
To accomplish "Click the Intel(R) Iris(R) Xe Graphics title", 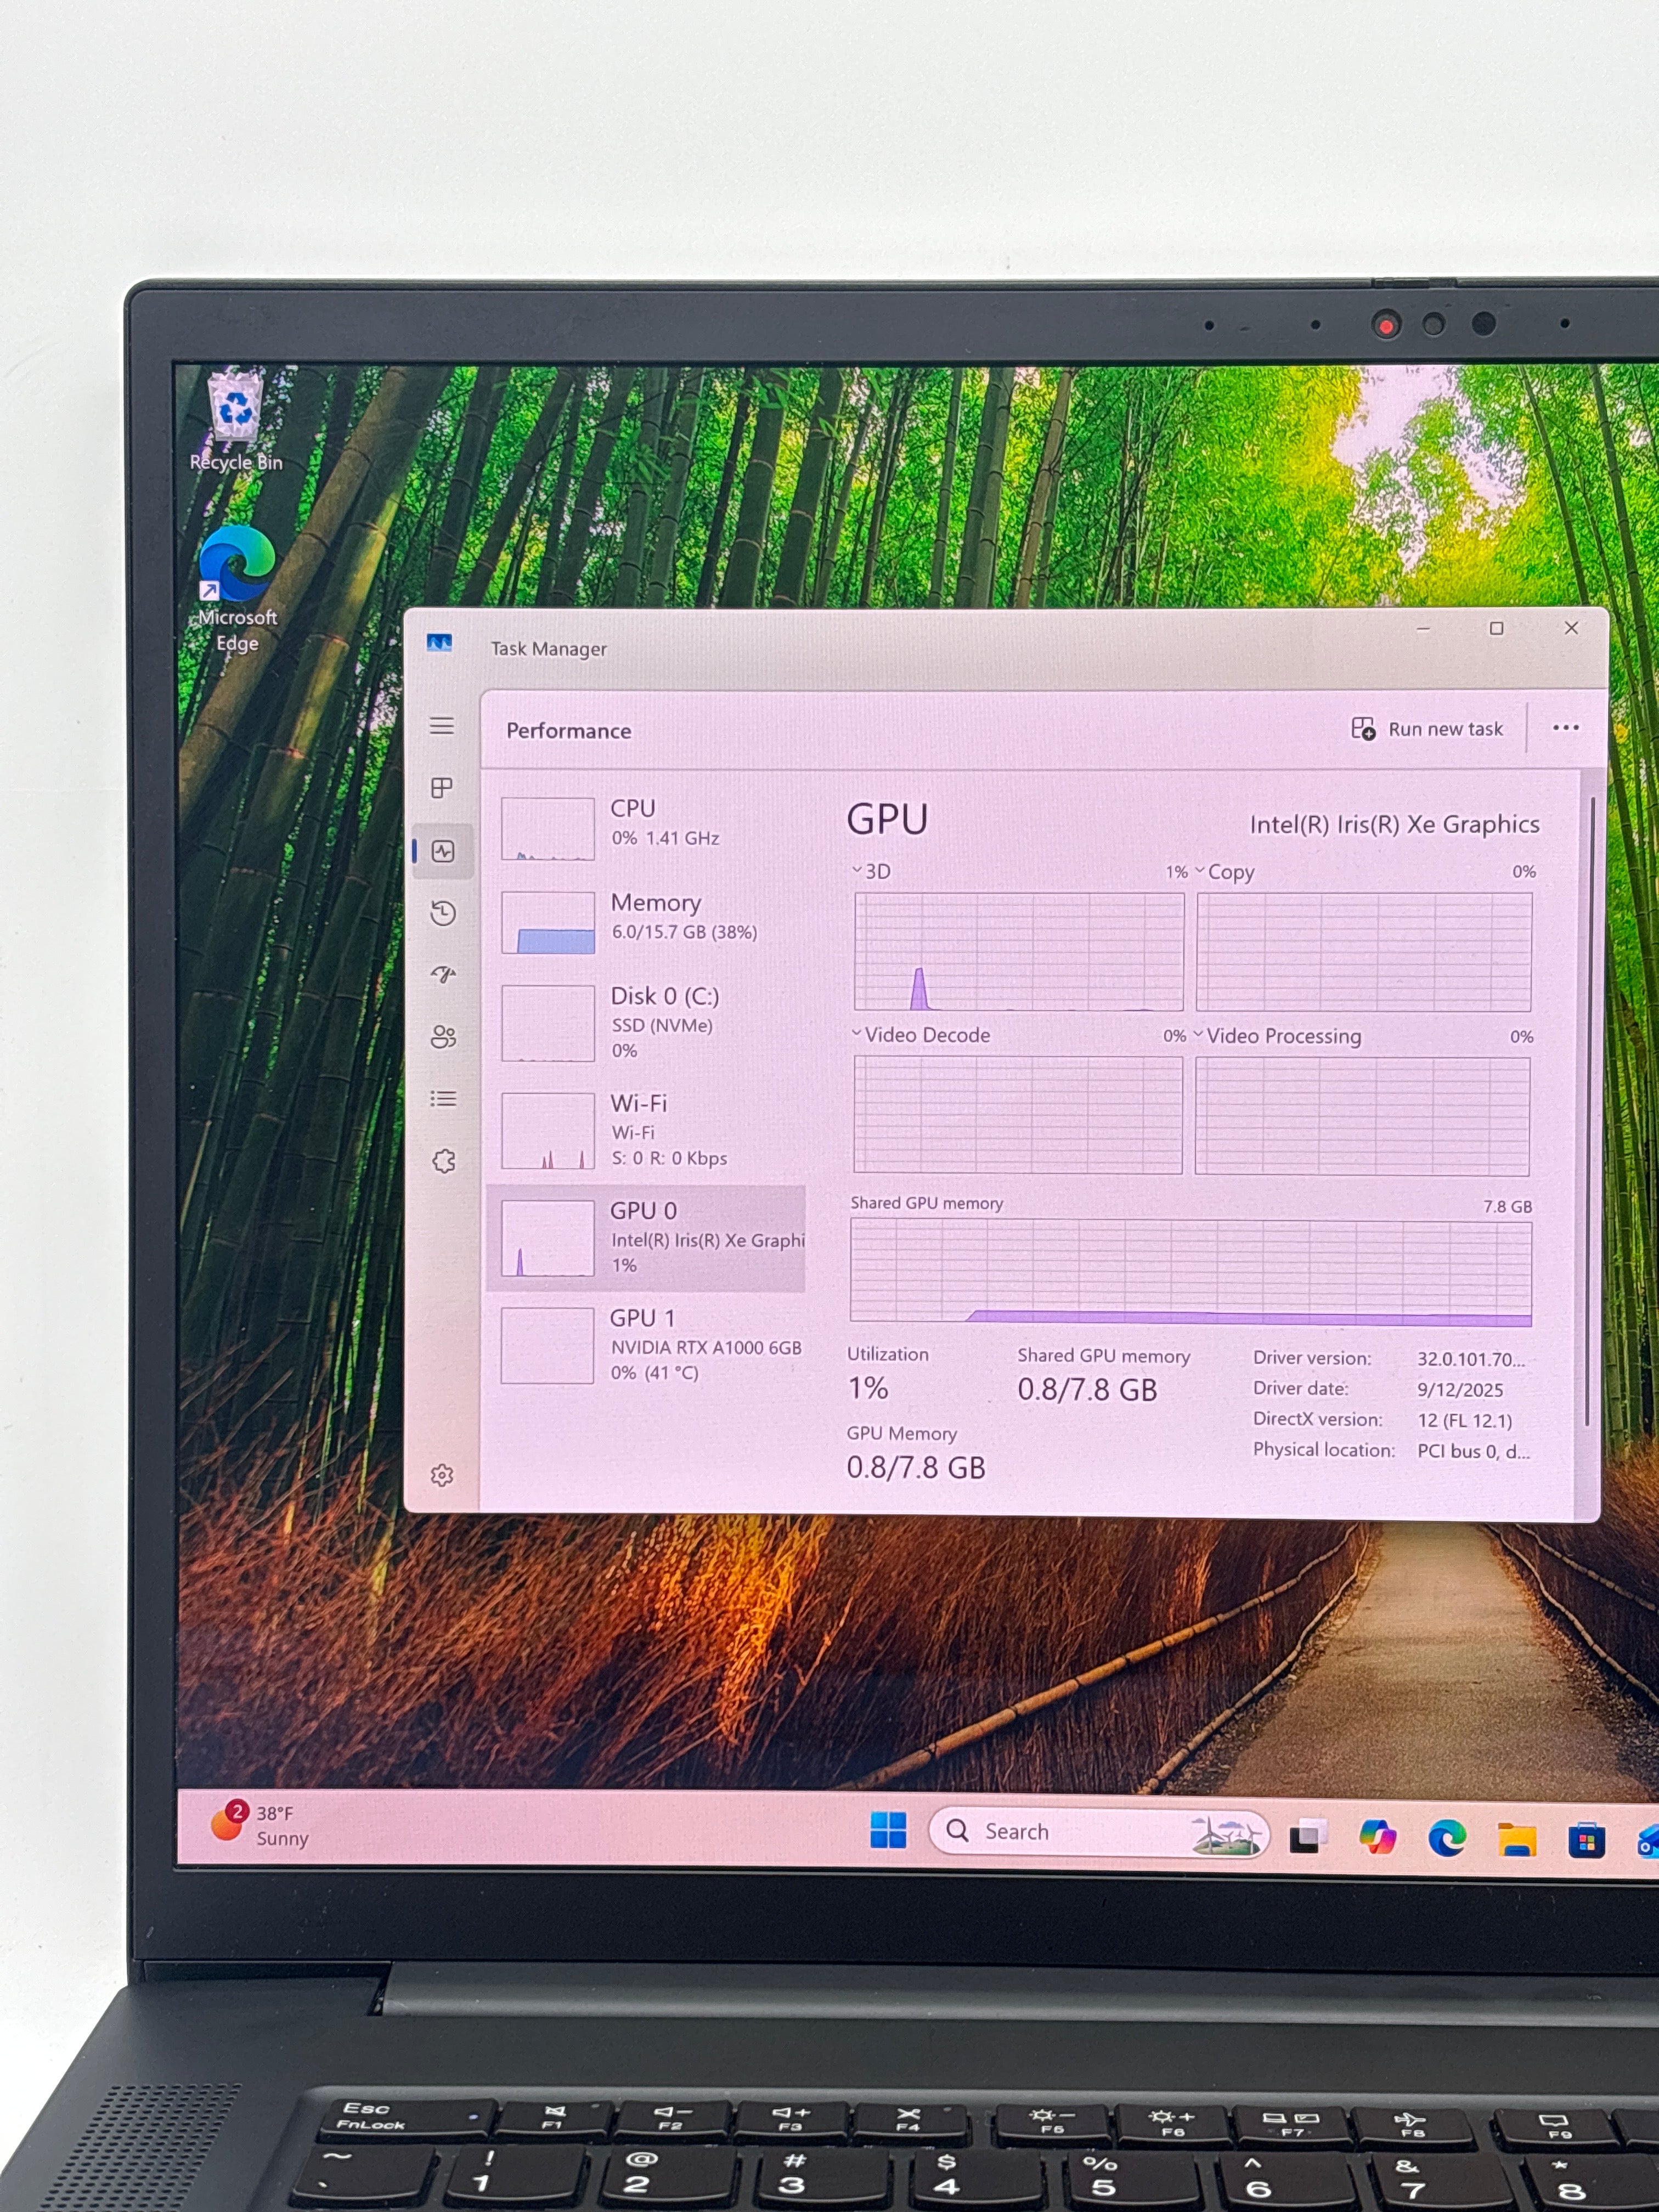I will (x=1394, y=824).
